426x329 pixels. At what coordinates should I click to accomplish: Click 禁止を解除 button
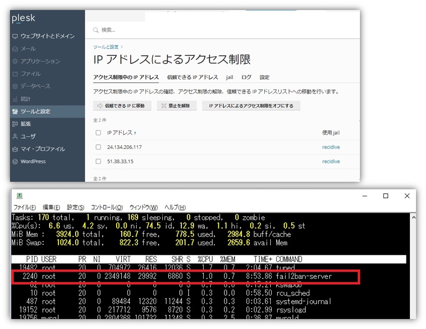point(177,106)
